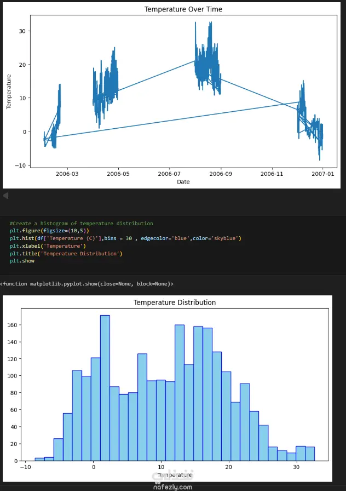The image size is (346, 491).
Task: Click the "Temperature Over Time" chart title
Action: tap(183, 9)
